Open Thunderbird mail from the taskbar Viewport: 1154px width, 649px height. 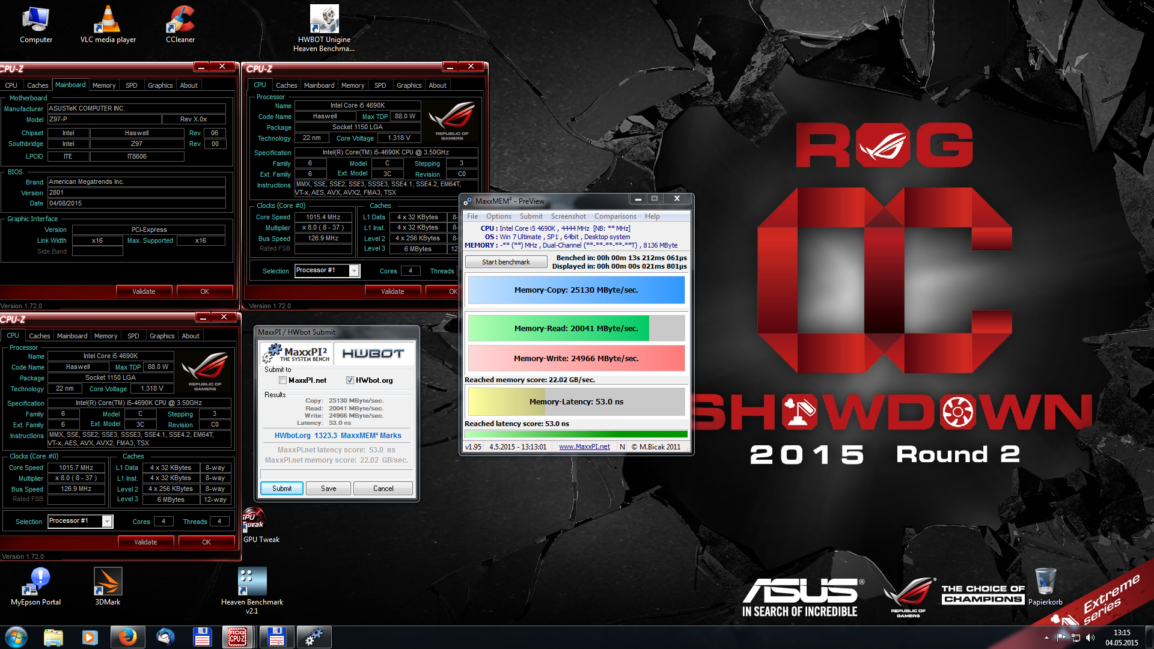[x=165, y=637]
